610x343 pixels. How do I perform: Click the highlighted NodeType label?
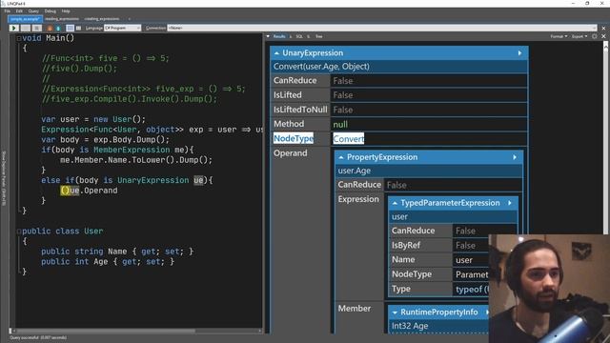pos(294,138)
